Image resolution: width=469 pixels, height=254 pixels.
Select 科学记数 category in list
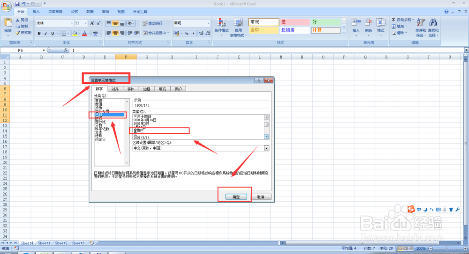(x=102, y=129)
